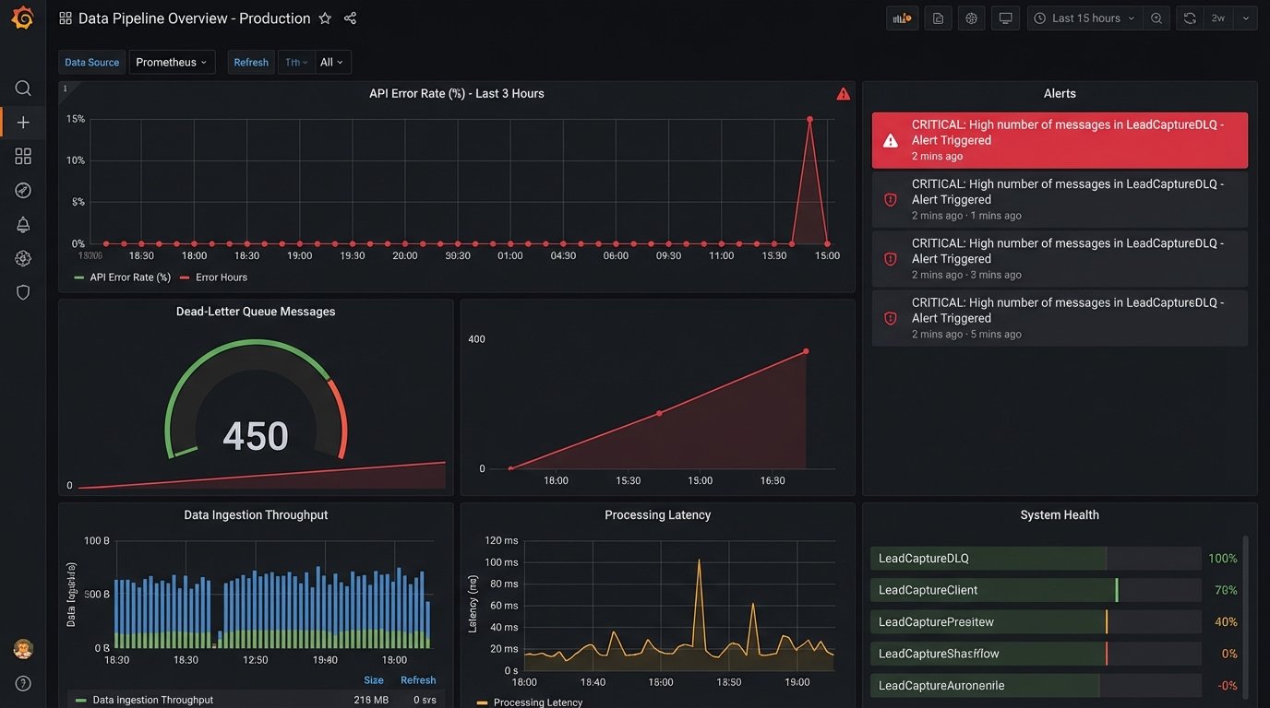Viewport: 1270px width, 708px height.
Task: Expand the Last 15 hours time picker
Action: (1084, 18)
